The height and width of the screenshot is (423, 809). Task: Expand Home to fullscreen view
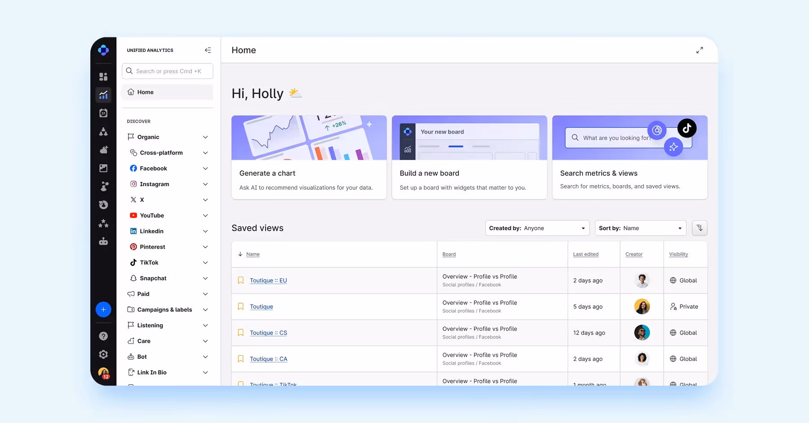[699, 50]
